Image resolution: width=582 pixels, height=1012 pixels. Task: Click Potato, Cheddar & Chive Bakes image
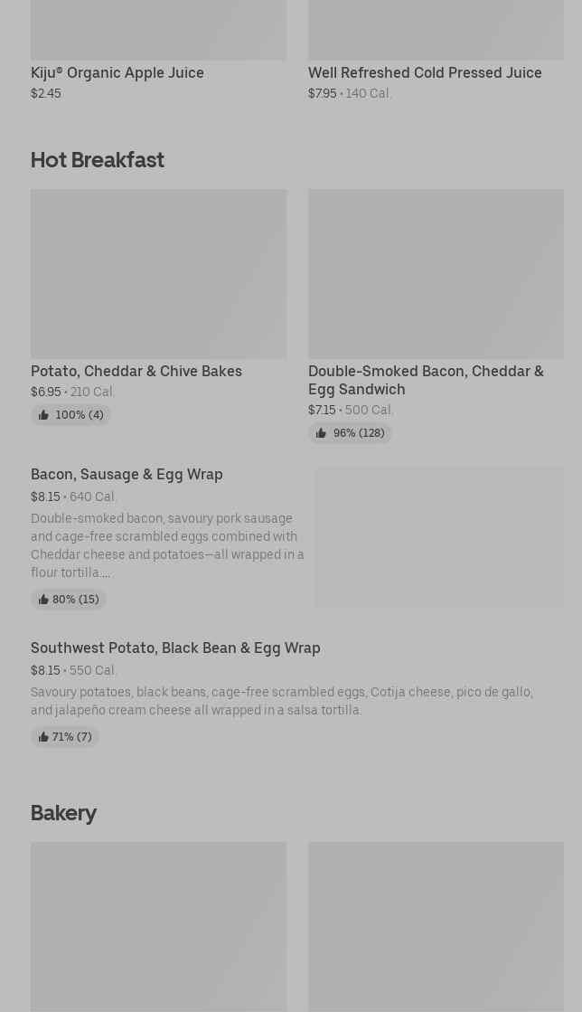click(x=158, y=273)
